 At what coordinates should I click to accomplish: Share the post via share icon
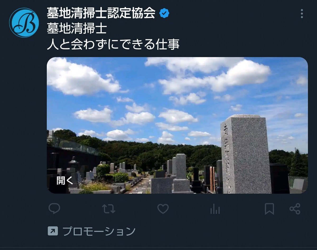[295, 209]
